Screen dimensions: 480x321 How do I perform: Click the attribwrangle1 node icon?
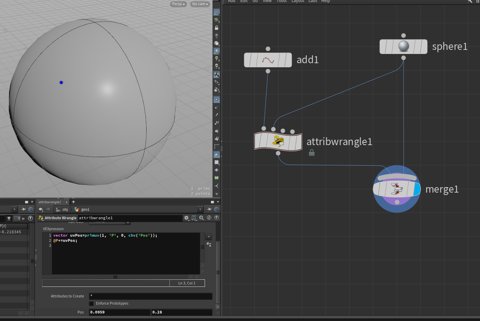[x=278, y=141]
